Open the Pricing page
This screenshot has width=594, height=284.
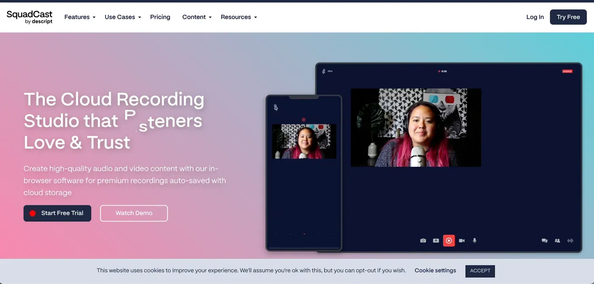(160, 17)
